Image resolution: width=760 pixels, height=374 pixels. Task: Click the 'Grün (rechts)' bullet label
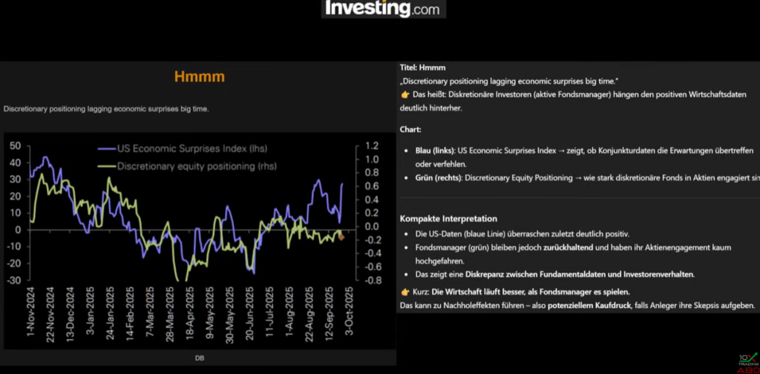[x=437, y=177]
